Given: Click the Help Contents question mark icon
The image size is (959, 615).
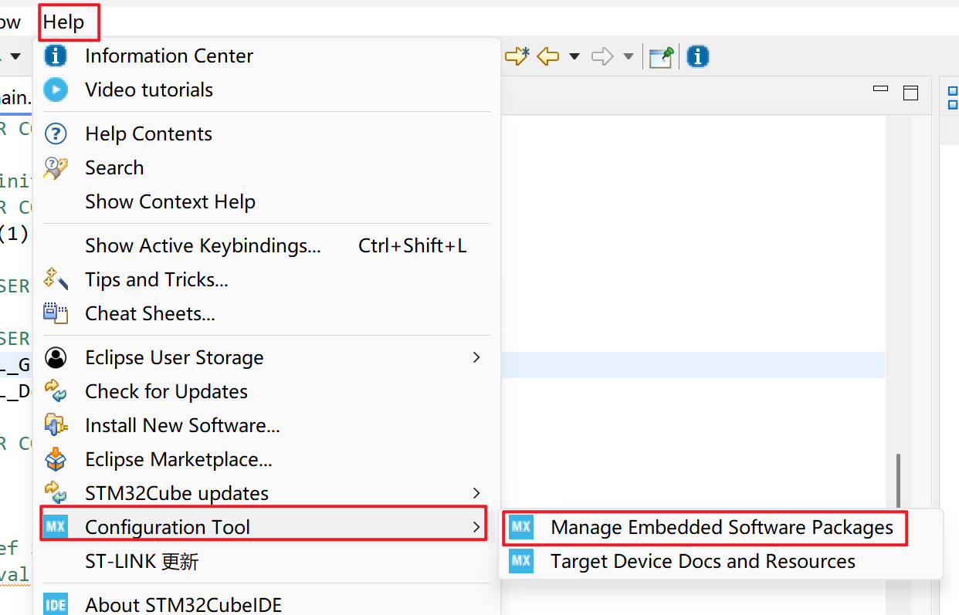Looking at the screenshot, I should coord(56,133).
